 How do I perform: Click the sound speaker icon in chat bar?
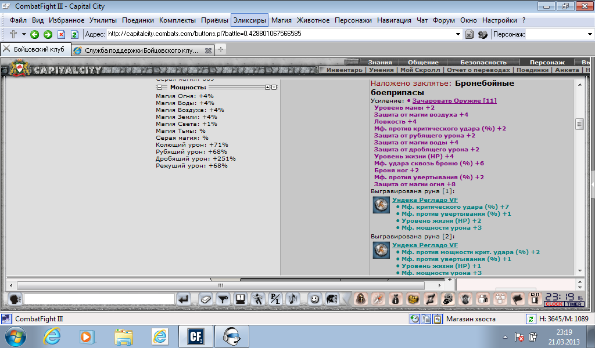(293, 299)
